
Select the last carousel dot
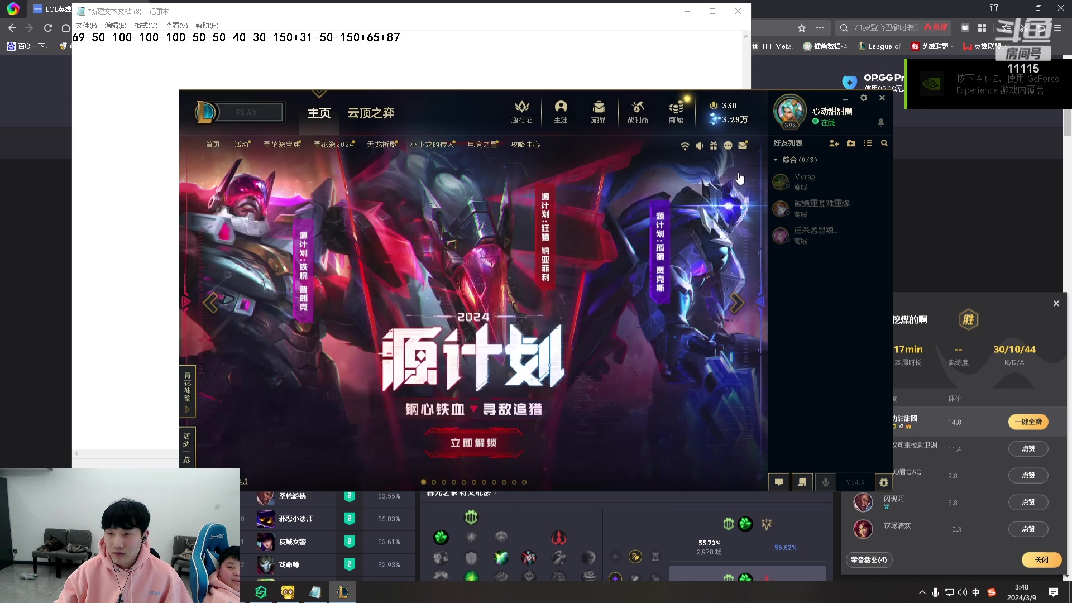tap(524, 482)
